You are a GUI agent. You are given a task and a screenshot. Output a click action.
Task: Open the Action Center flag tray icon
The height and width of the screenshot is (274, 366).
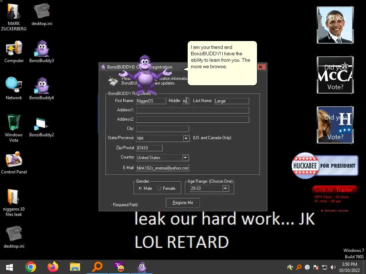316,267
